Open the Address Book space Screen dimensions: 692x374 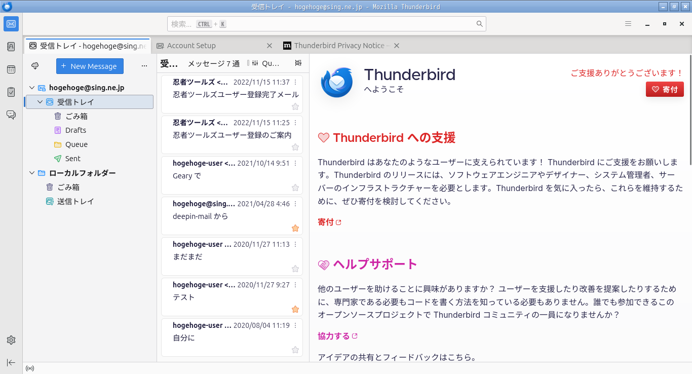point(11,47)
